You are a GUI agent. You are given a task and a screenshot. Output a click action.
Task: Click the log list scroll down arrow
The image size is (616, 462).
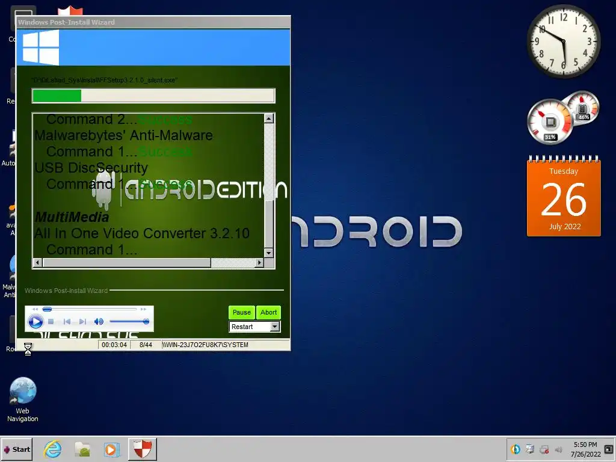[269, 253]
